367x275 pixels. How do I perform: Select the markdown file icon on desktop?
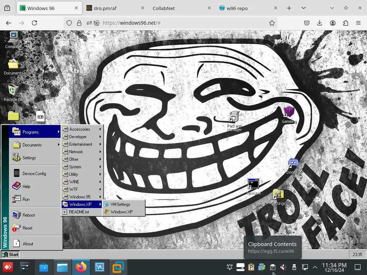point(40,116)
